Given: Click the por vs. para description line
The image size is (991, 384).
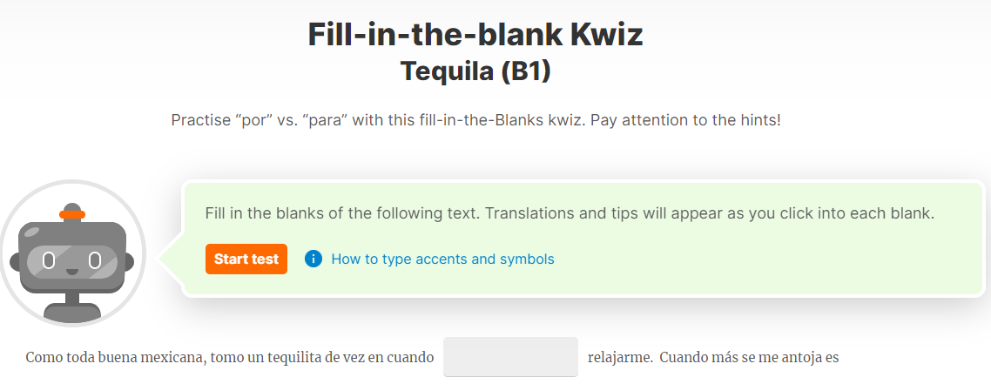Looking at the screenshot, I should pos(476,120).
